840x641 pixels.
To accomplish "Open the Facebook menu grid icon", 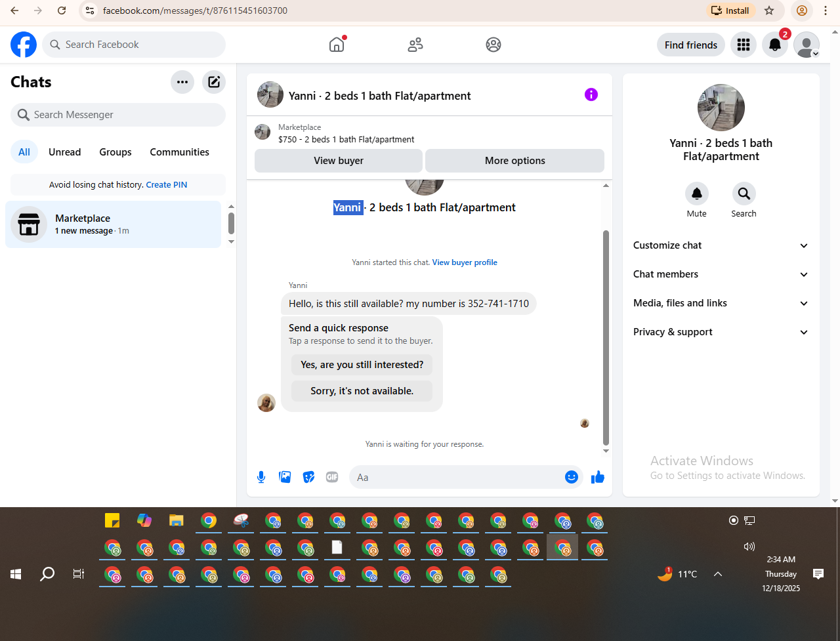I will 744,45.
